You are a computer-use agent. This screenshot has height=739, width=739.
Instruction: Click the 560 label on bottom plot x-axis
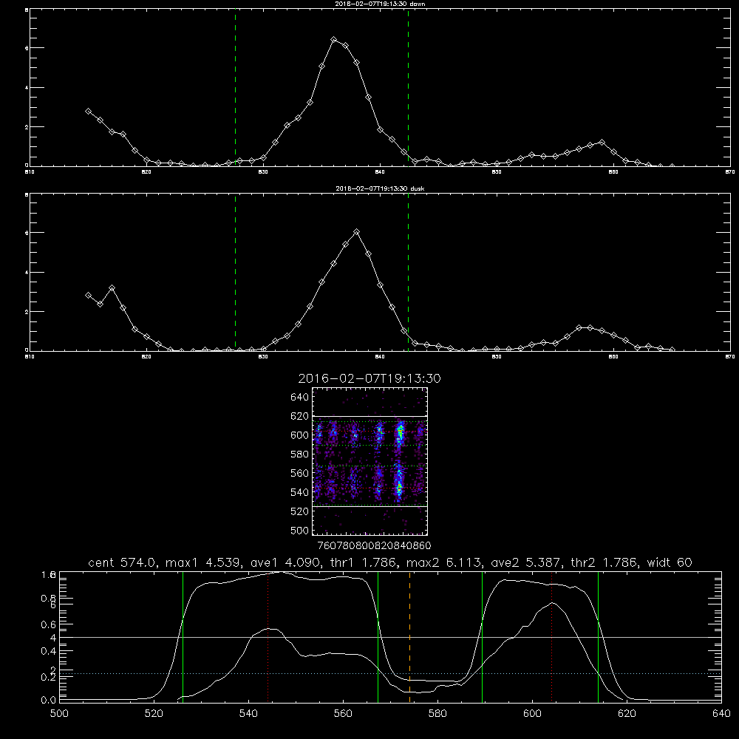343,714
